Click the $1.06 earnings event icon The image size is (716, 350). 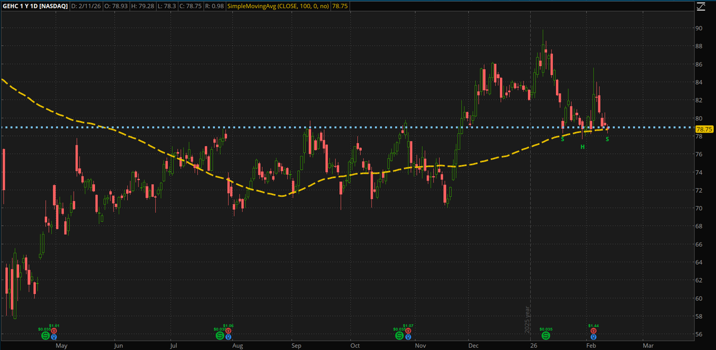point(228,330)
